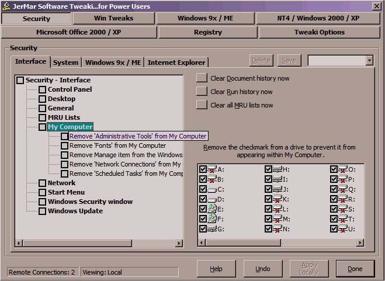Viewport: 385px width, 281px height.
Task: Click the Clear Run history now button
Action: tap(202, 91)
